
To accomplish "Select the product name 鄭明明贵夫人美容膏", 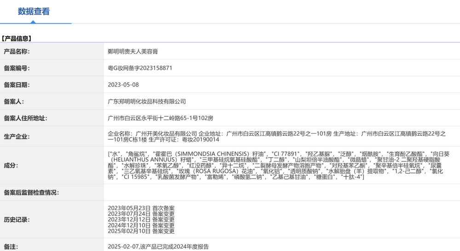I will tap(133, 52).
